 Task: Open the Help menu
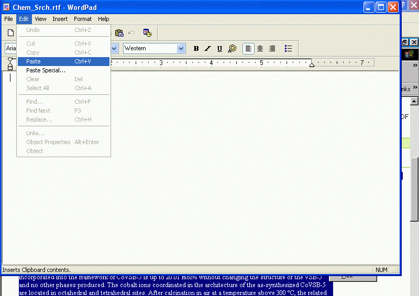pos(103,19)
